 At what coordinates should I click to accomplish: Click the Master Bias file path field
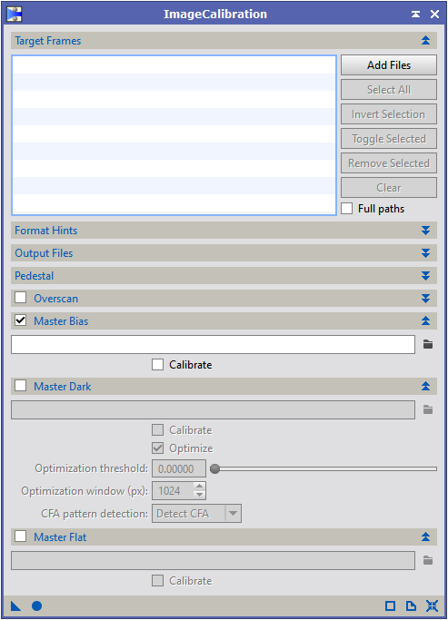tap(213, 344)
